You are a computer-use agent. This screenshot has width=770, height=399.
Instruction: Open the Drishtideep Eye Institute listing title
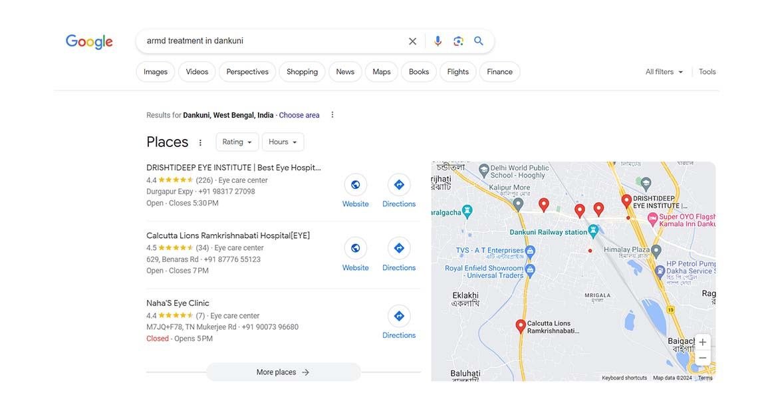tap(234, 168)
